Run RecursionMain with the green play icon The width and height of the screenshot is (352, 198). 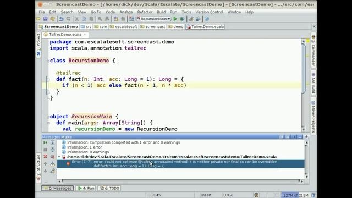point(175,19)
